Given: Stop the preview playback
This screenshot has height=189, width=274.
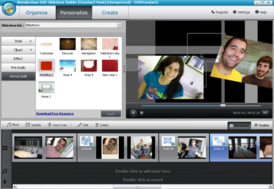Looking at the screenshot, I should pyautogui.click(x=141, y=113).
